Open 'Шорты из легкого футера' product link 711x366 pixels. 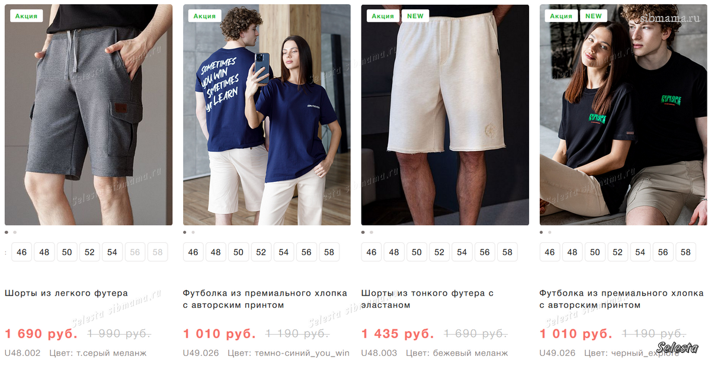[66, 293]
